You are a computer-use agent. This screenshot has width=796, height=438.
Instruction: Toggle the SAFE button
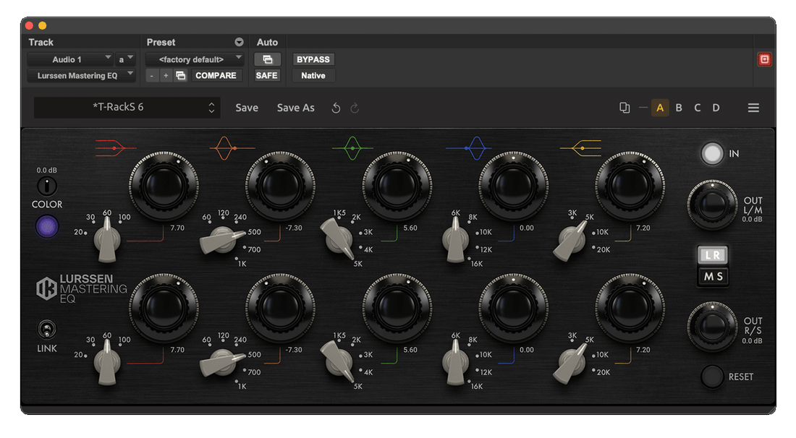pyautogui.click(x=266, y=76)
